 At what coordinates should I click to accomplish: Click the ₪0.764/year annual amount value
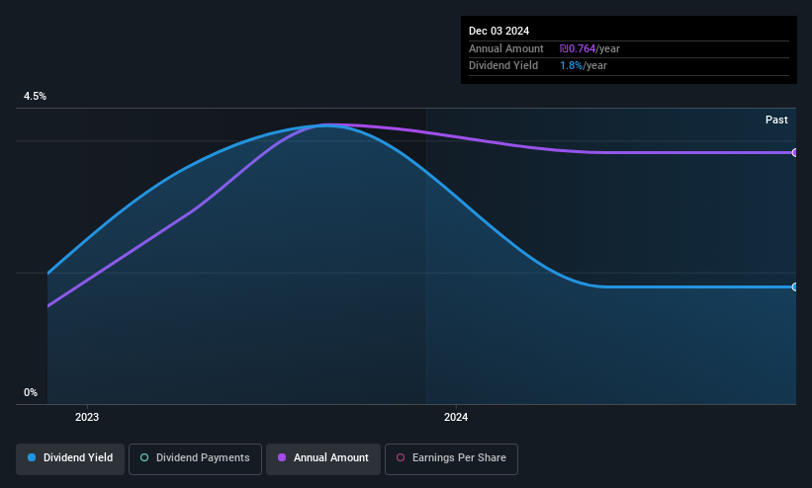(x=589, y=48)
